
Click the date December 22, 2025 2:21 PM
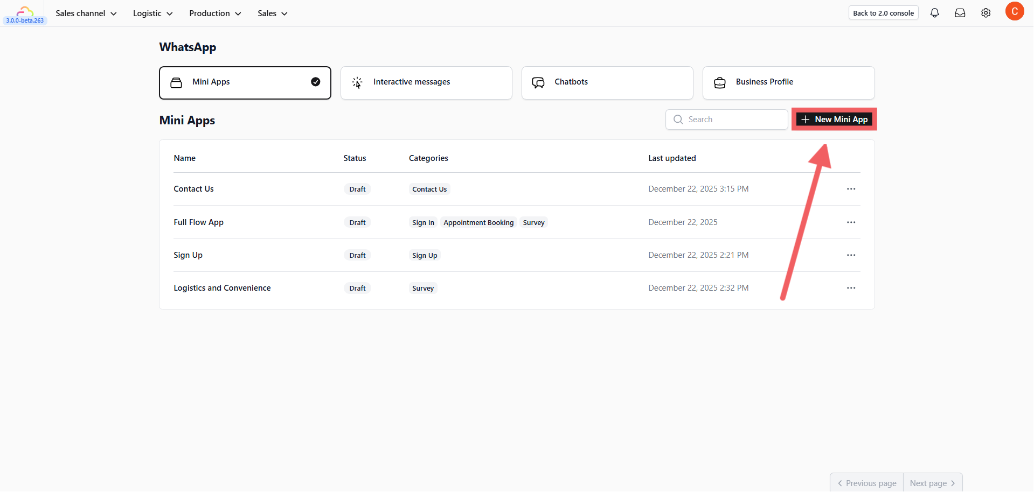[698, 255]
